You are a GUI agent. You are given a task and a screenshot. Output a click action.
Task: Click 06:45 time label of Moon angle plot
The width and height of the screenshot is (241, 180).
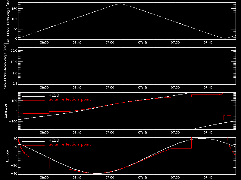[77, 88]
